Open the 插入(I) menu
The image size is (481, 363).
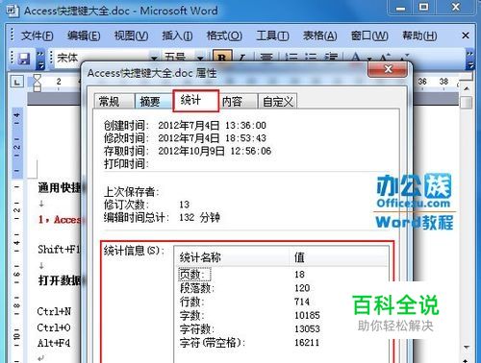[x=177, y=36]
